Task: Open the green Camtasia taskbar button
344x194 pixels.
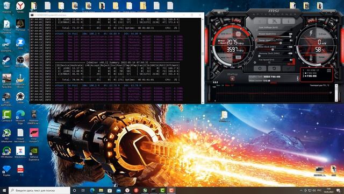Action: click(x=162, y=190)
